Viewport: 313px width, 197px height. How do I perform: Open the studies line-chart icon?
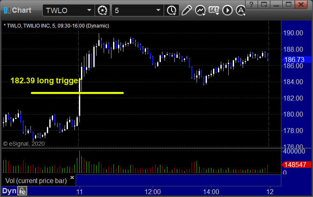pos(200,10)
